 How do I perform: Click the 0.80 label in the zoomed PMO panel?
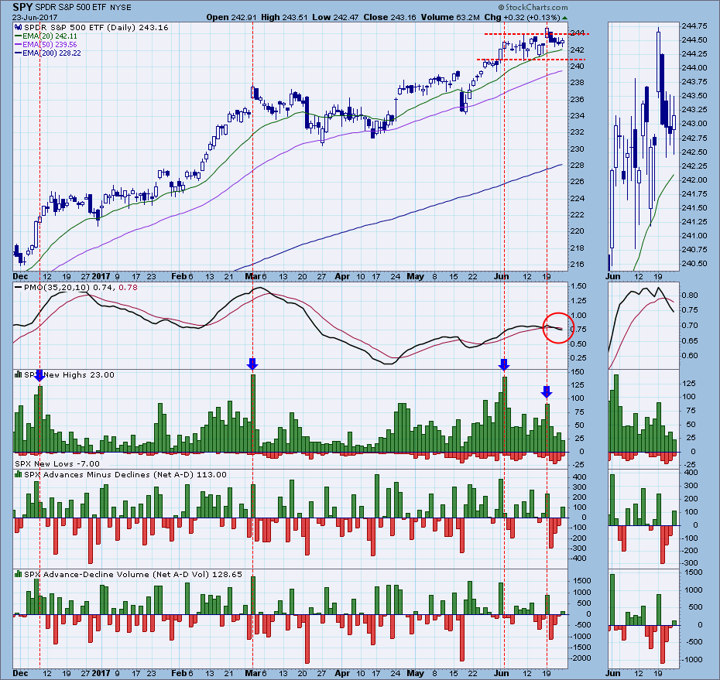(690, 295)
